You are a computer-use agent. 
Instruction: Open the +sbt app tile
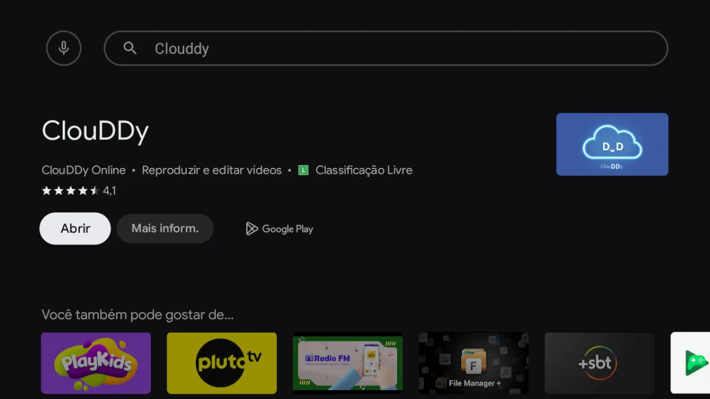point(599,363)
